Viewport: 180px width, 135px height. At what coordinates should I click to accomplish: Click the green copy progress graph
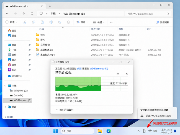click(x=92, y=84)
